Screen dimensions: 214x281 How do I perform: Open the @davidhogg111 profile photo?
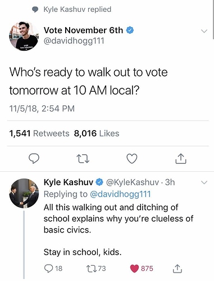click(24, 36)
